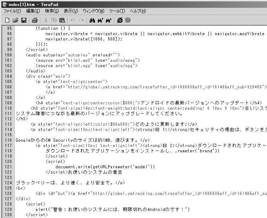Click the 段 2: strong tag line
The width and height of the screenshot is (267, 218).
click(x=151, y=146)
